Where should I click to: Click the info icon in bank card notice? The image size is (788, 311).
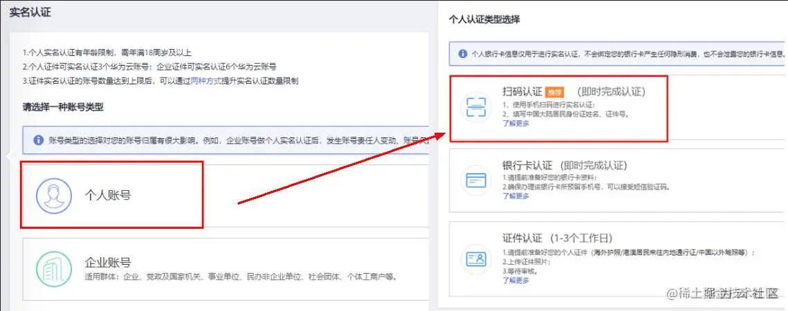463,53
